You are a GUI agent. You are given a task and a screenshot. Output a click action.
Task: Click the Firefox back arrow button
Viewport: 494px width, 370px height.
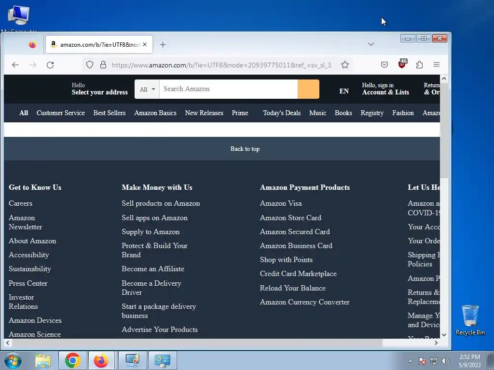click(15, 65)
